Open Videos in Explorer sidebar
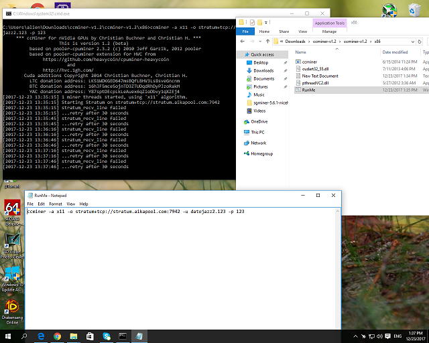 [259, 111]
